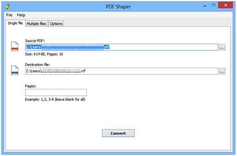
Task: Click the Convert button
Action: pos(118,133)
